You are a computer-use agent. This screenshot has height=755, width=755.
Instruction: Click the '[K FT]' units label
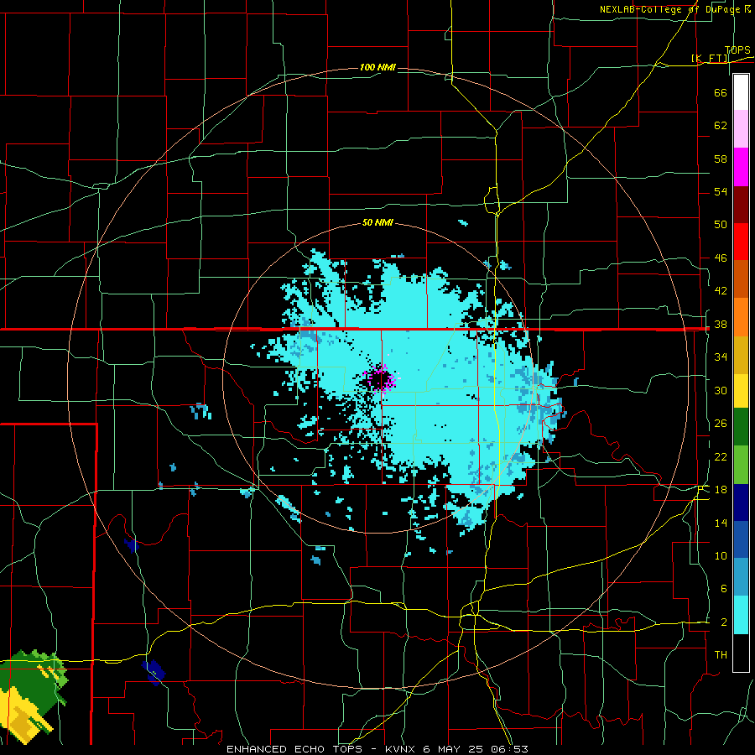pyautogui.click(x=710, y=59)
